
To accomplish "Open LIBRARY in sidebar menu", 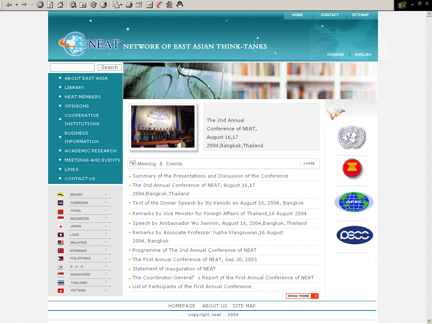I will [74, 88].
